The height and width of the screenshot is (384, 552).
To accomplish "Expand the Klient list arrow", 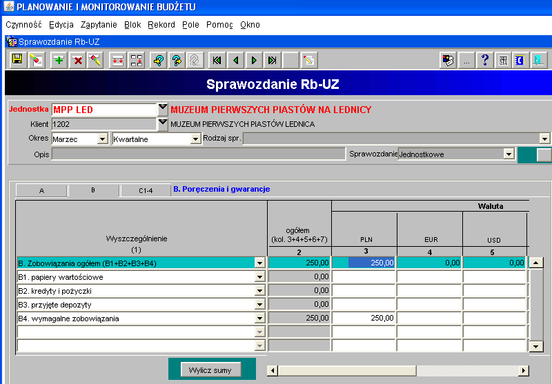I will pyautogui.click(x=163, y=124).
